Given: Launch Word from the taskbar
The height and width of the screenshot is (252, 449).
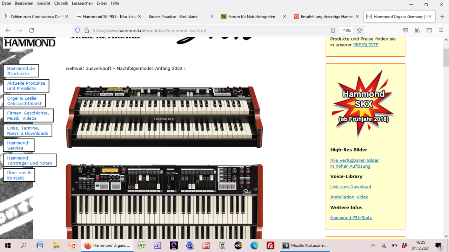Looking at the screenshot, I should (40, 245).
